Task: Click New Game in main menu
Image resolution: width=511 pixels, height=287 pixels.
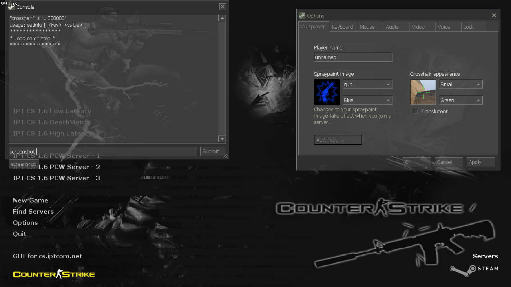Action: [30, 200]
